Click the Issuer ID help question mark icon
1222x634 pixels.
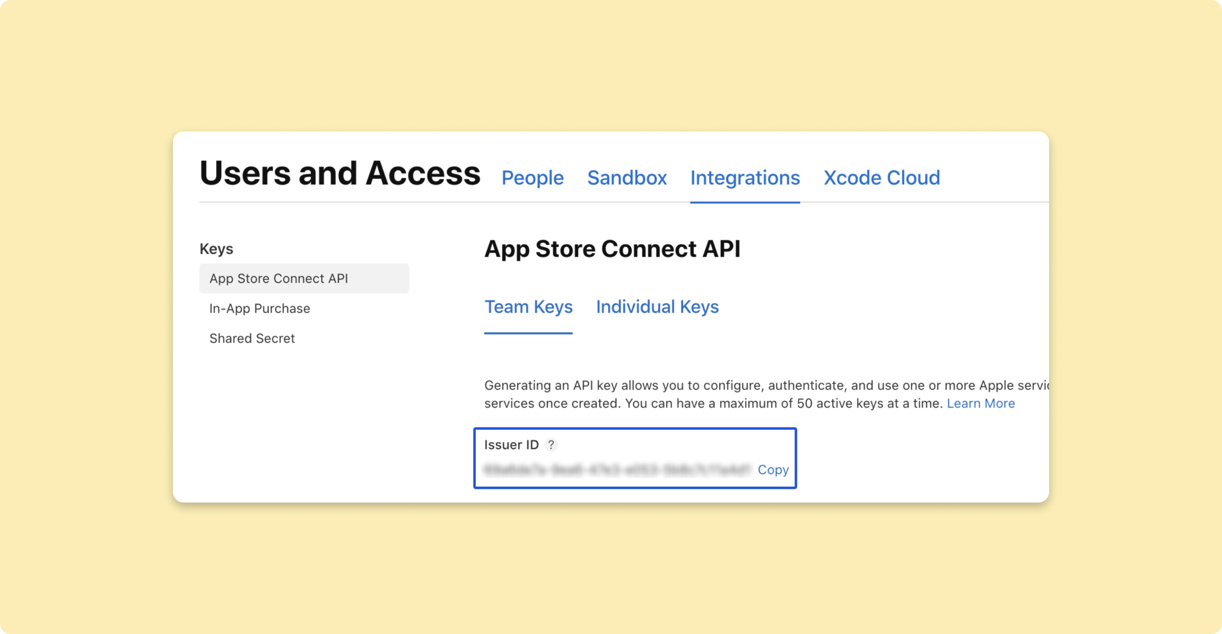[551, 445]
